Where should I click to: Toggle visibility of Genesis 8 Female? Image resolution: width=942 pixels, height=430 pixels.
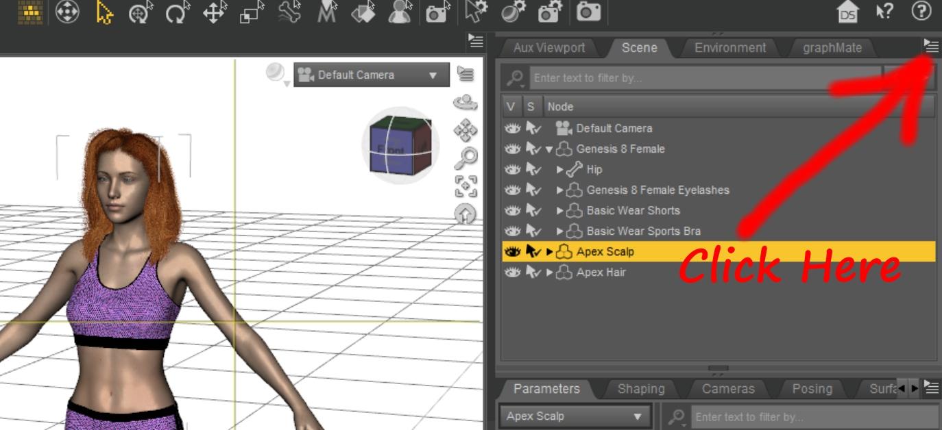point(511,149)
